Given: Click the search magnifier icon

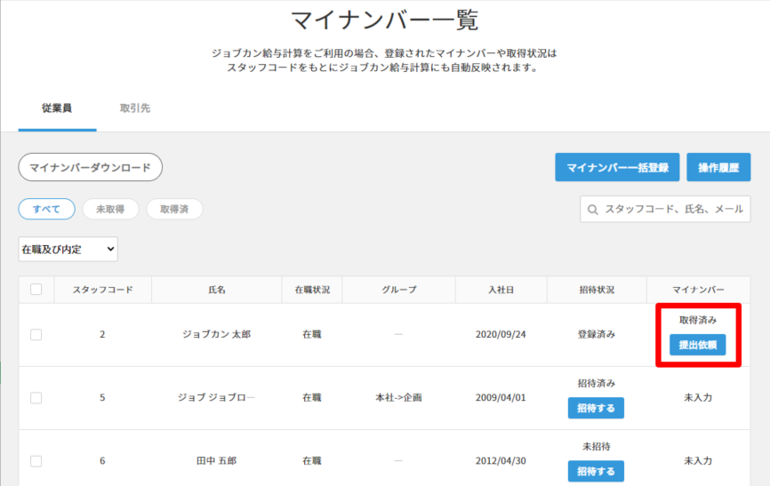Looking at the screenshot, I should 593,210.
